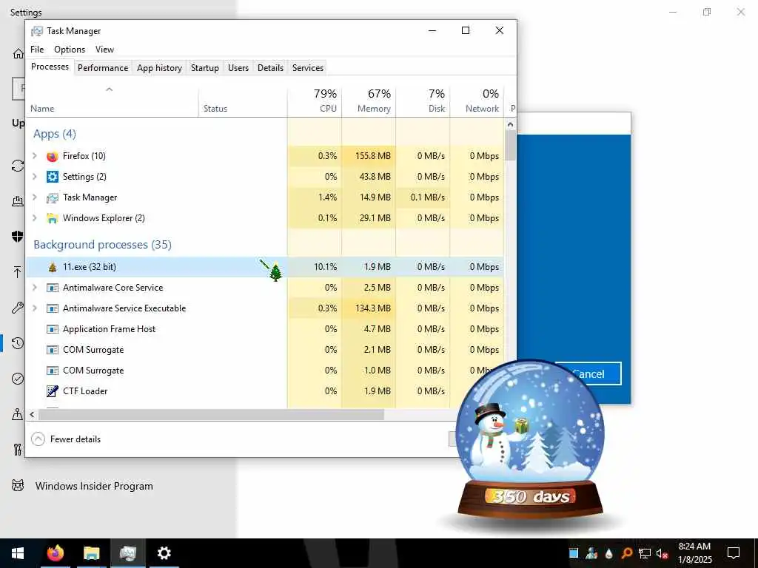Click 11.exe CPU value 10.1%
The width and height of the screenshot is (758, 568).
click(x=326, y=266)
